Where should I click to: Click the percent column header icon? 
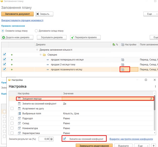[x=115, y=45]
